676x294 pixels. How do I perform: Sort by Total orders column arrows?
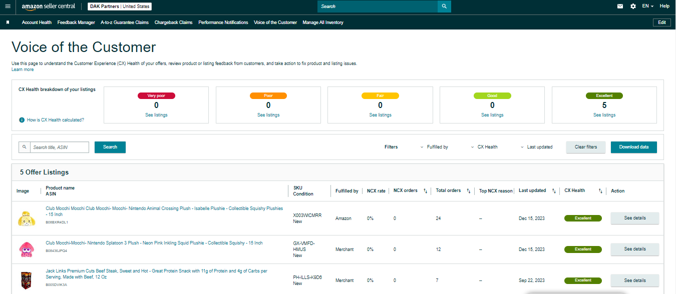(469, 190)
